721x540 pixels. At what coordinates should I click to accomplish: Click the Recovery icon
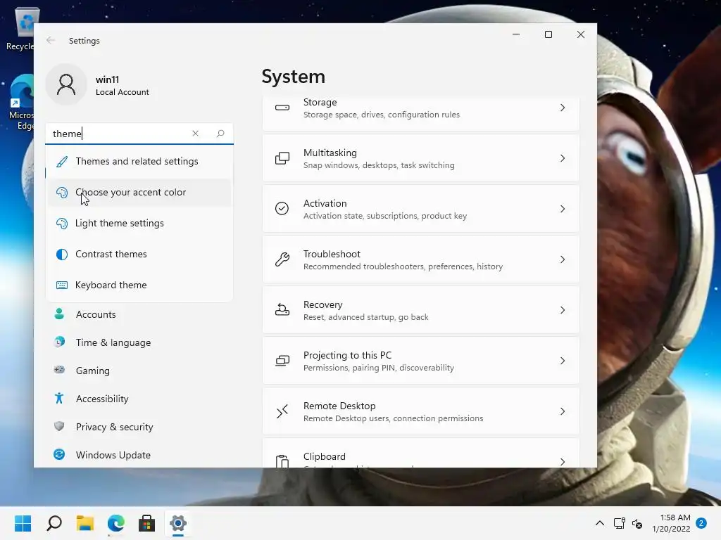click(282, 310)
